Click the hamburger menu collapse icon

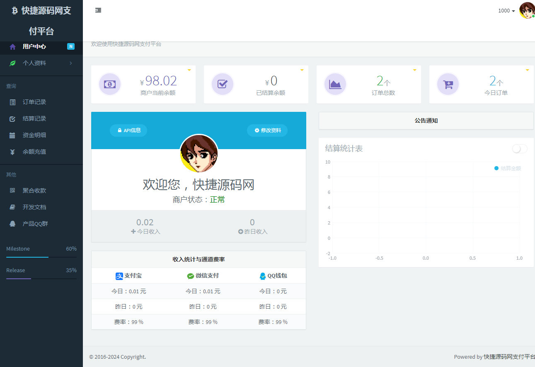pos(98,10)
